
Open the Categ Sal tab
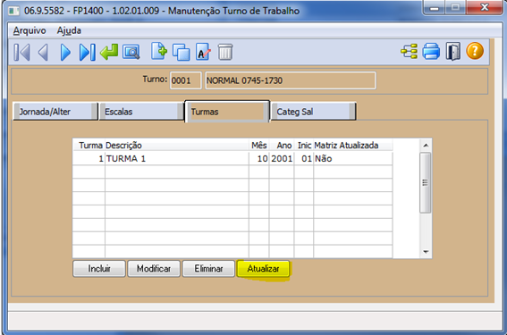(313, 112)
